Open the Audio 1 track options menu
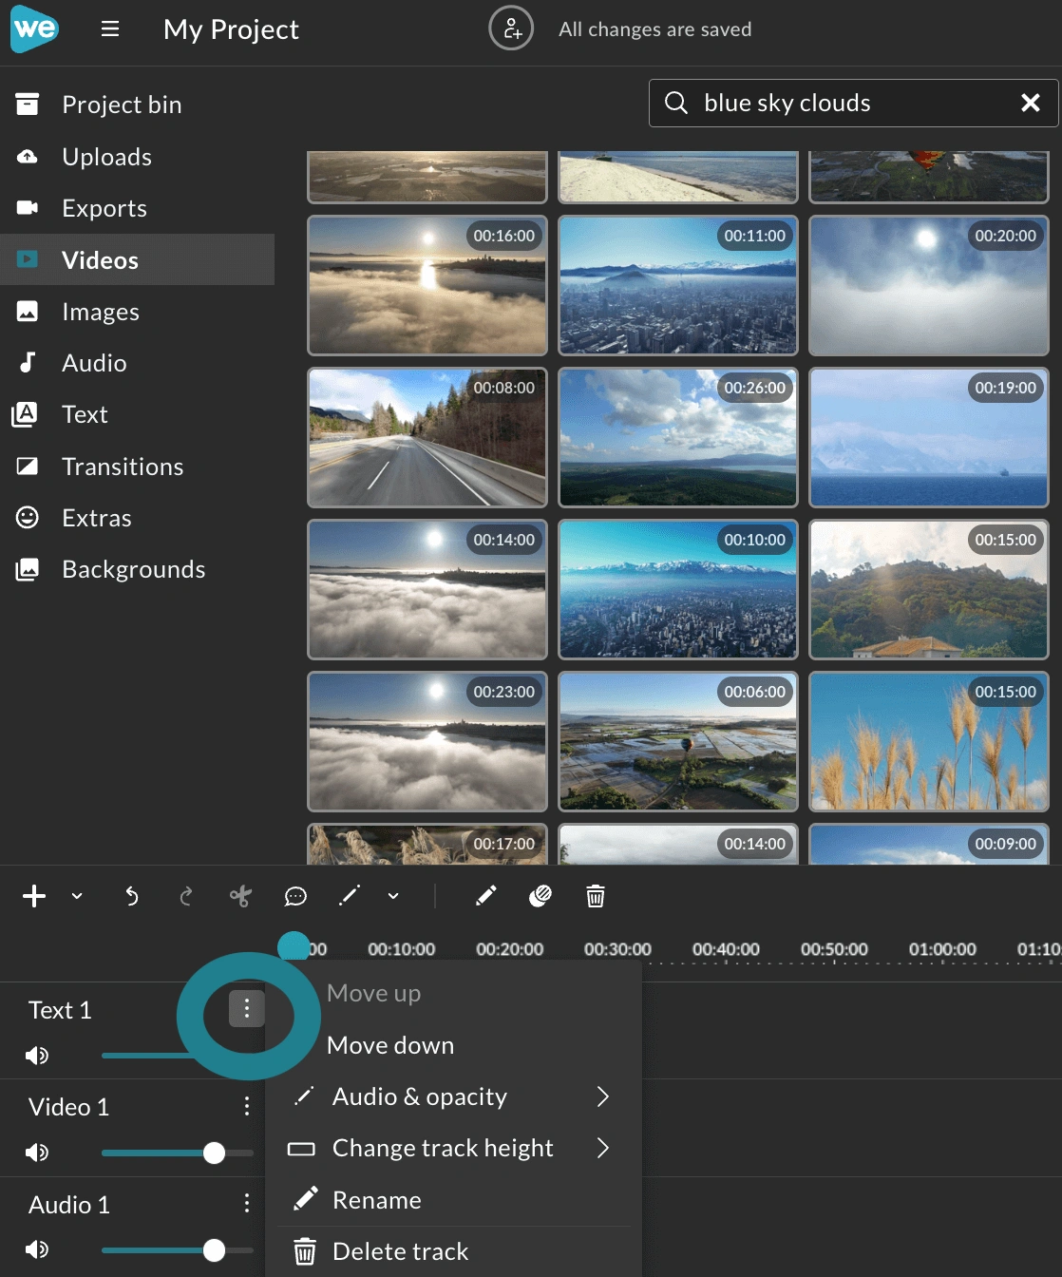The width and height of the screenshot is (1062, 1277). pos(247,1203)
